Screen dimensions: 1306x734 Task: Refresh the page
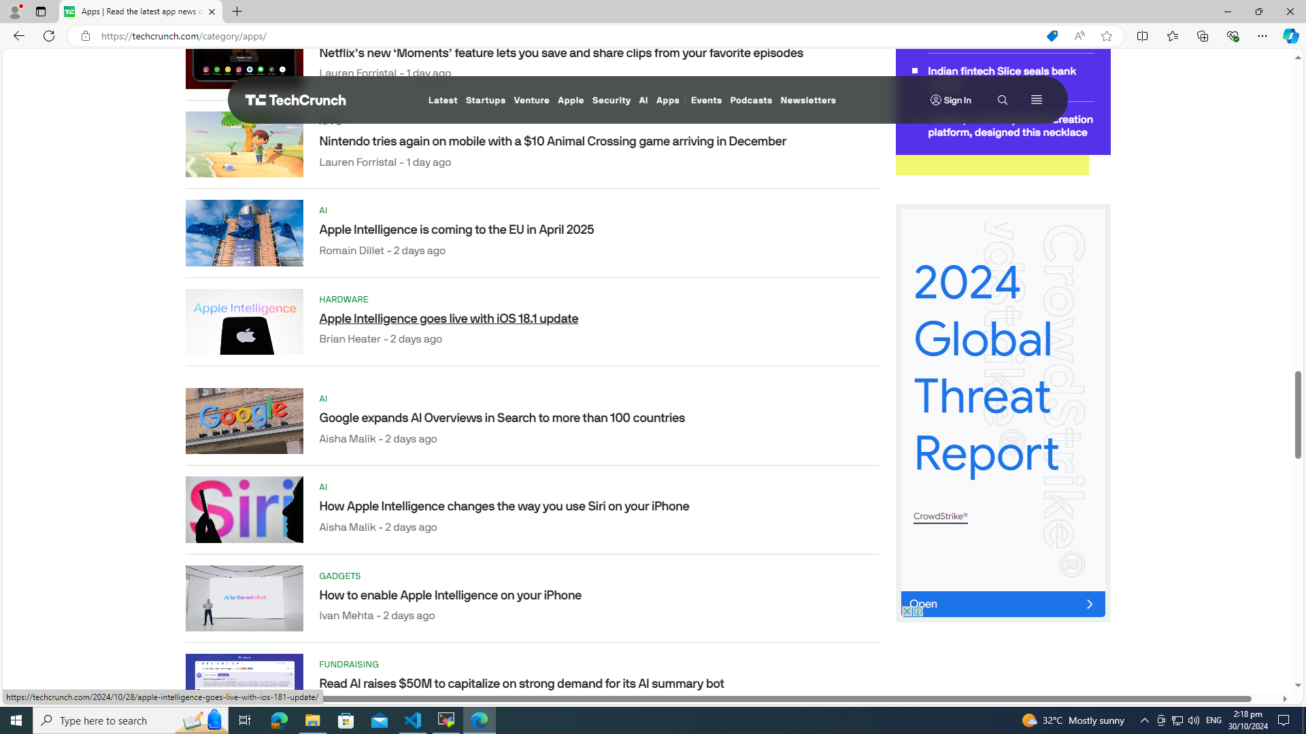pos(48,36)
